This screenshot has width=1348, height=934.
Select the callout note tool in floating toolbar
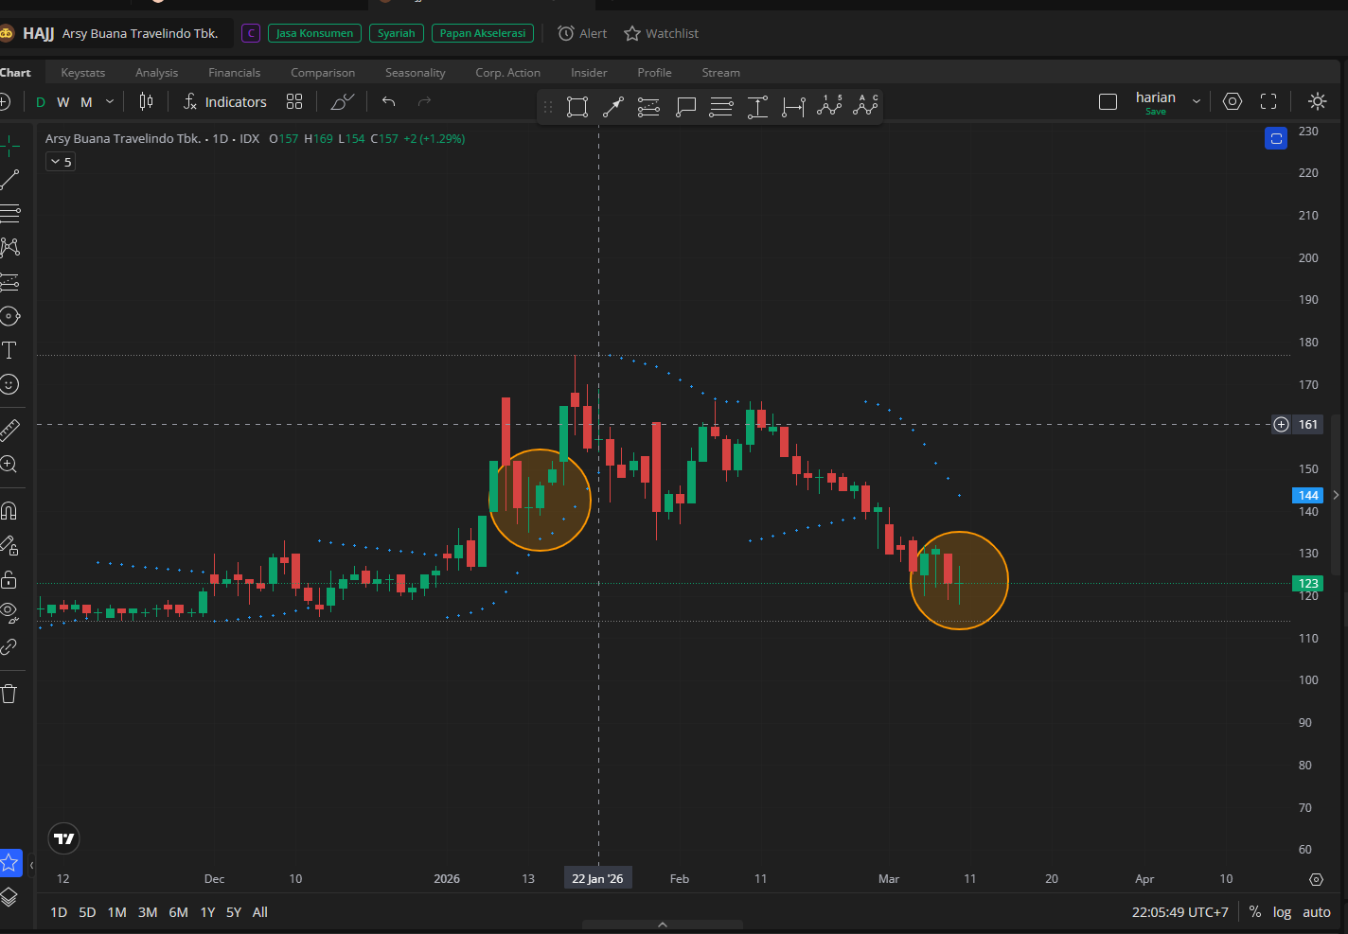pos(685,107)
